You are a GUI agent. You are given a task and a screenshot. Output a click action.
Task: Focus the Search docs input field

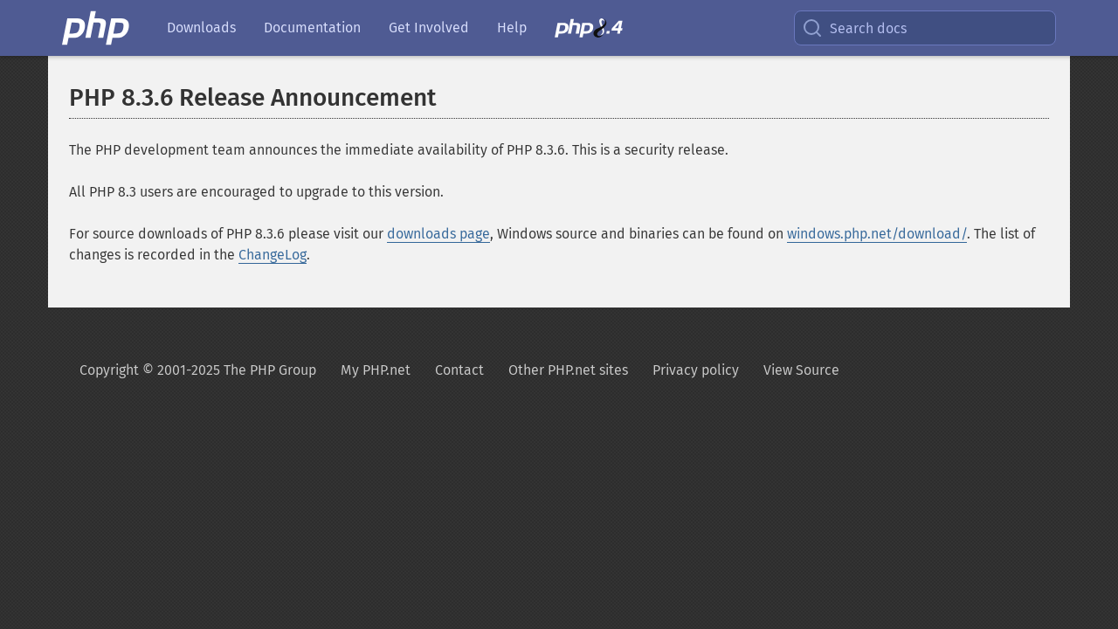click(935, 28)
